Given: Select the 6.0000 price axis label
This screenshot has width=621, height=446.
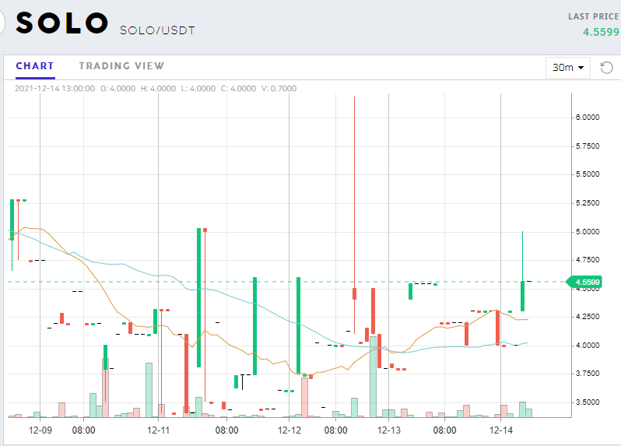Looking at the screenshot, I should (588, 118).
